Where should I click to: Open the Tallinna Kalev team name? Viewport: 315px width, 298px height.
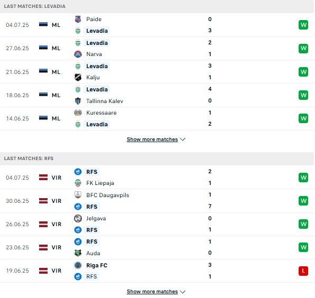[105, 101]
